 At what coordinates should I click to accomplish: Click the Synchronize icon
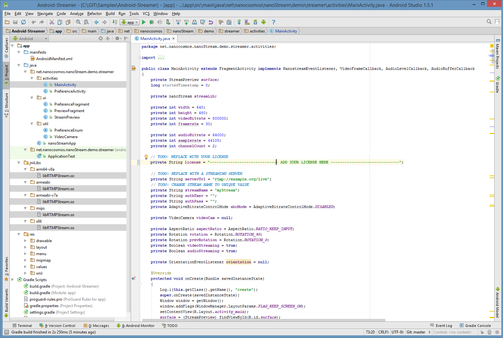pyautogui.click(x=23, y=22)
